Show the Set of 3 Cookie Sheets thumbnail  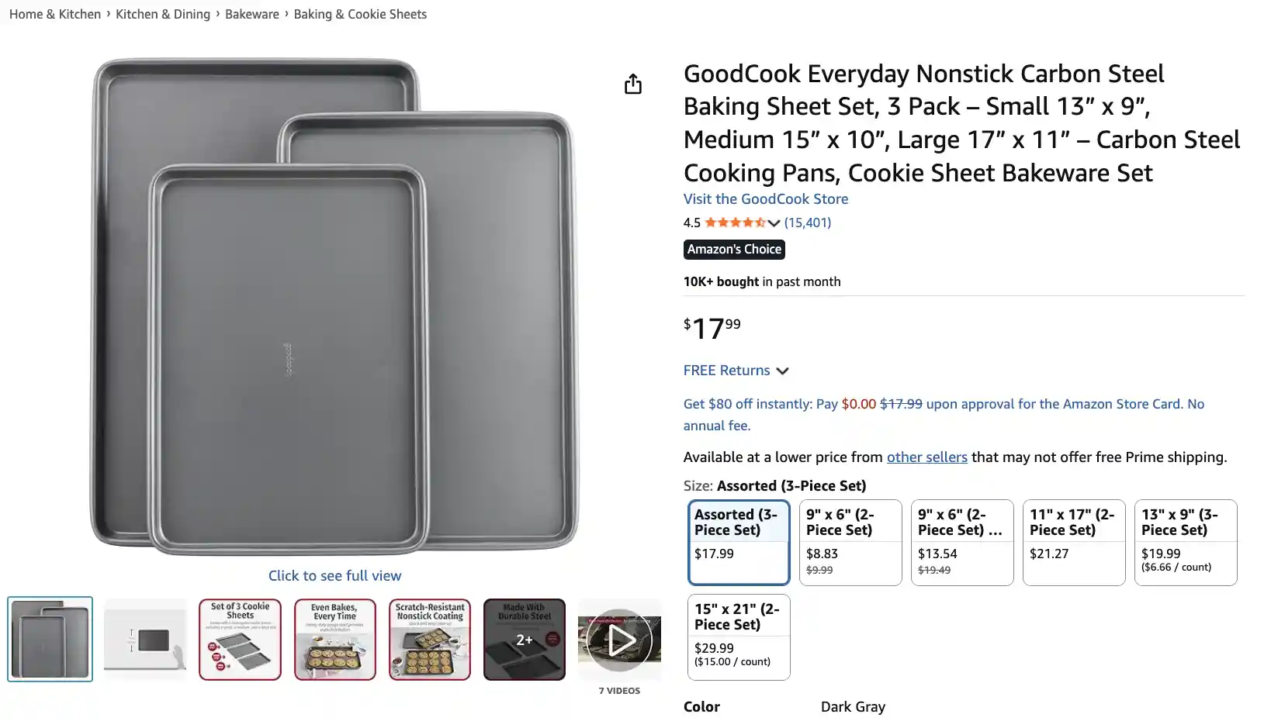(240, 640)
